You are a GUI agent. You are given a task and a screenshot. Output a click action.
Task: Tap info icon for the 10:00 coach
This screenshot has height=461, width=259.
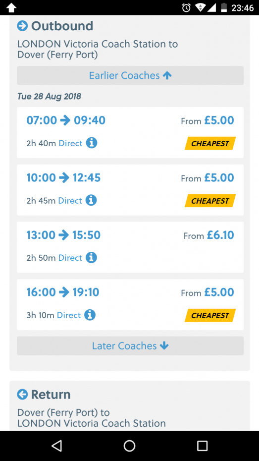(x=91, y=201)
